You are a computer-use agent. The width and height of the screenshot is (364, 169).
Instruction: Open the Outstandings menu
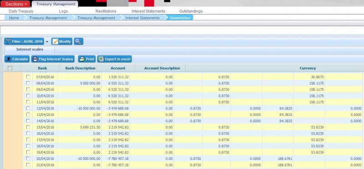(x=191, y=11)
